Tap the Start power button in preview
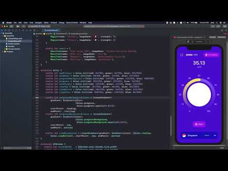 (x=199, y=124)
